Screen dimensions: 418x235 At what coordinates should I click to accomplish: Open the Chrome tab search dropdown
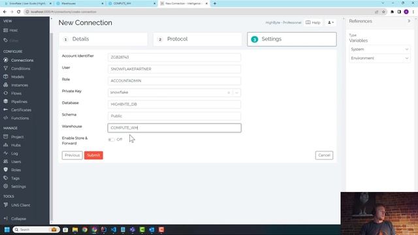tap(383, 3)
